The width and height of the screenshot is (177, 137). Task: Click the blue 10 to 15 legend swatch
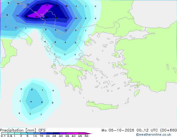point(37,133)
